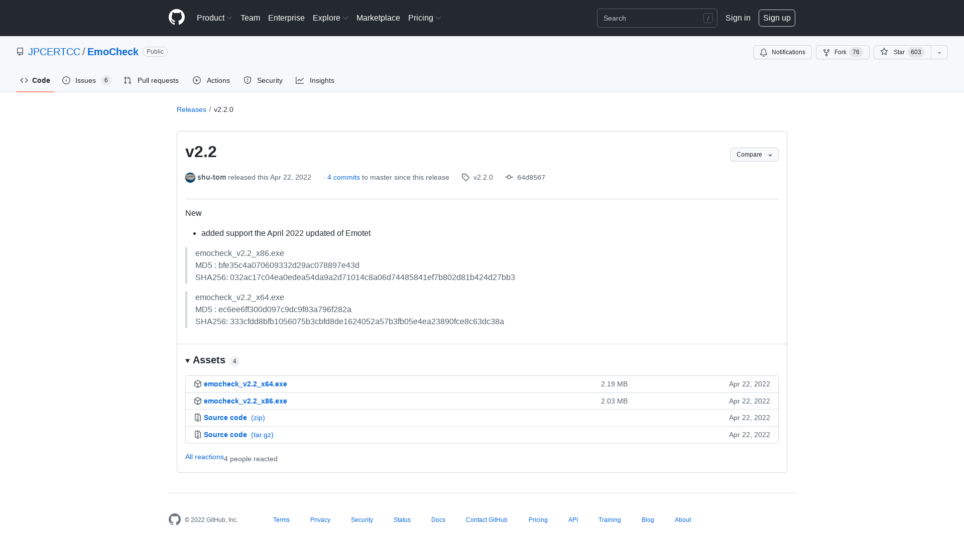The height and width of the screenshot is (542, 964).
Task: Download Source code (tar.gz)
Action: (x=238, y=435)
